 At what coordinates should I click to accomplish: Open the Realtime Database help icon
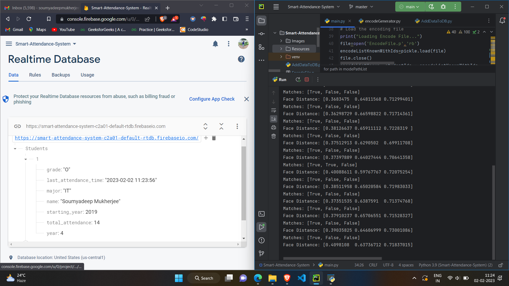[x=241, y=59]
